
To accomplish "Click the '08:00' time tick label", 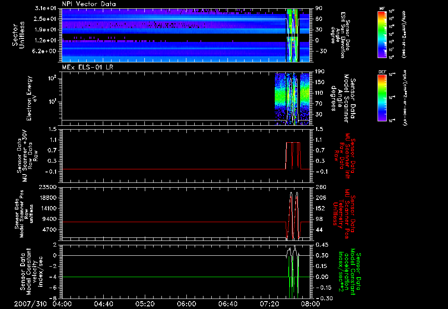I will pos(311,304).
